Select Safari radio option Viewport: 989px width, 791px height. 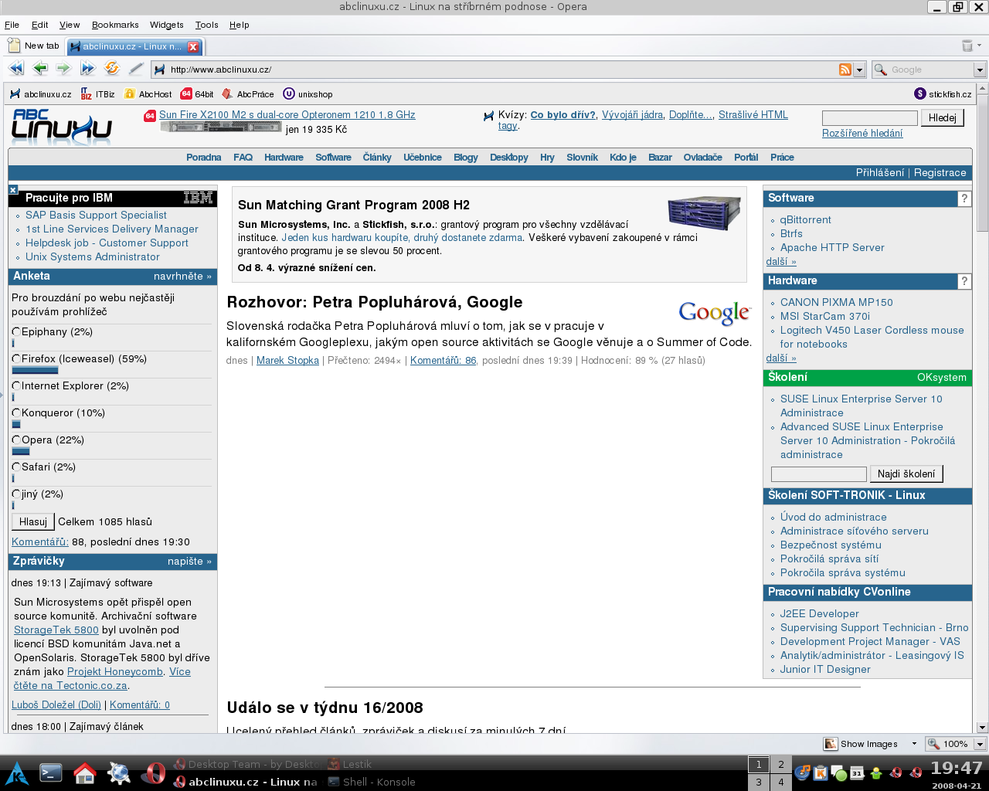[x=16, y=467]
